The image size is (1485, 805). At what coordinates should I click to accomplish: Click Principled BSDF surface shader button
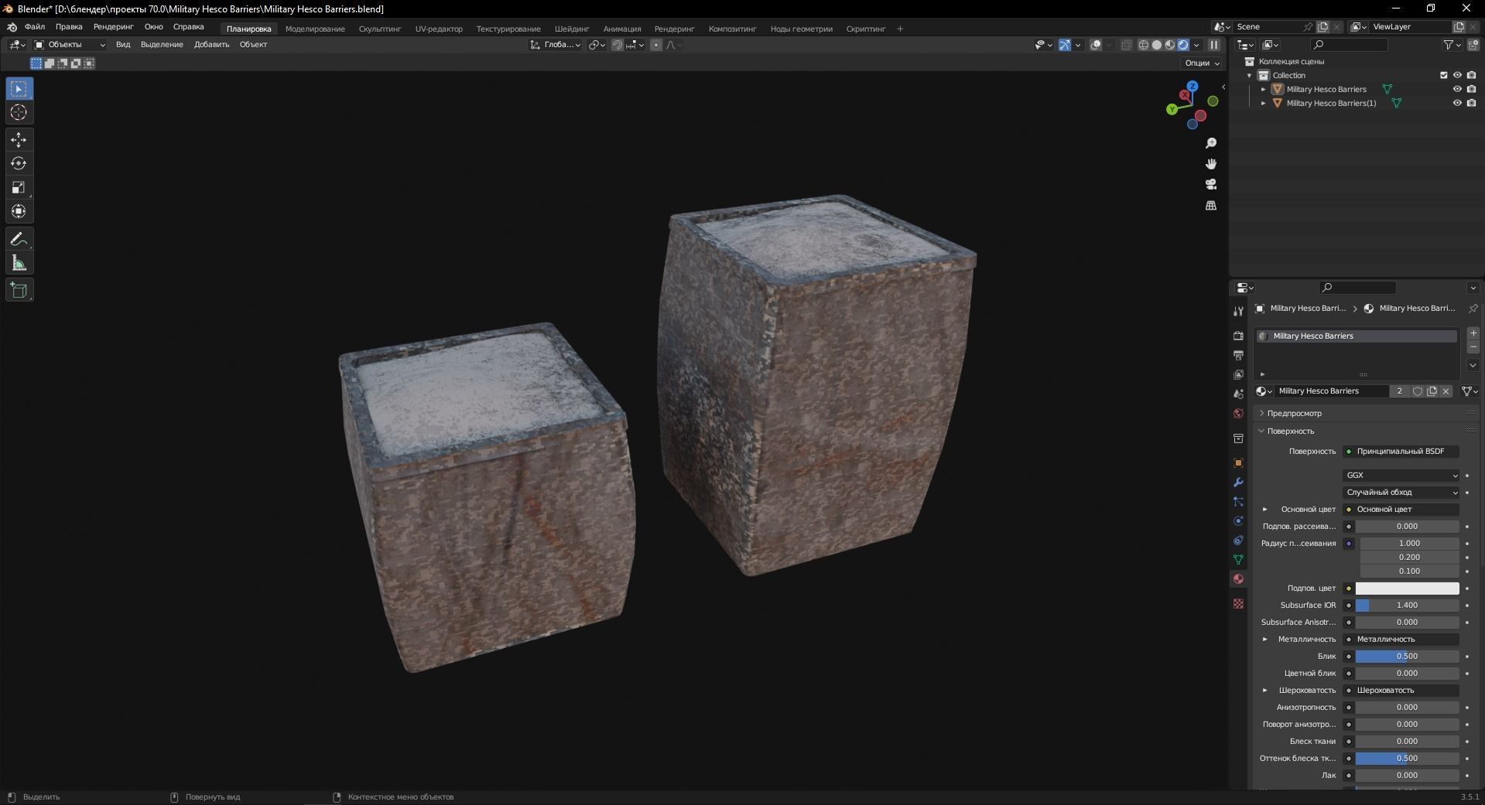[1401, 452]
